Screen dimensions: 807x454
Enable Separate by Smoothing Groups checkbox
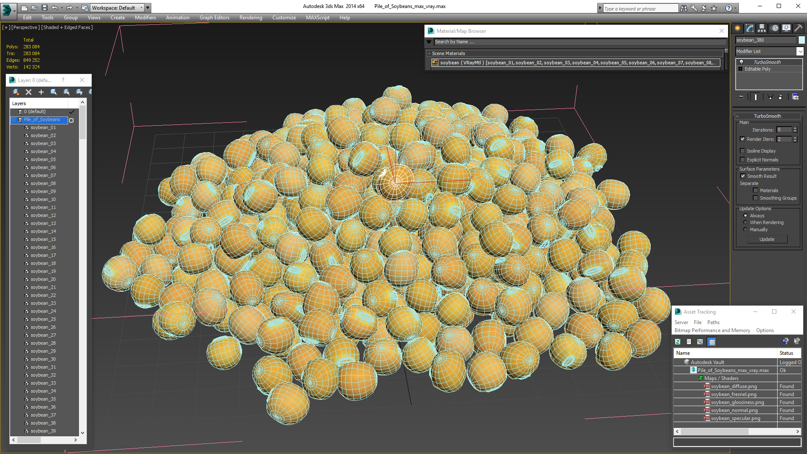coord(755,198)
